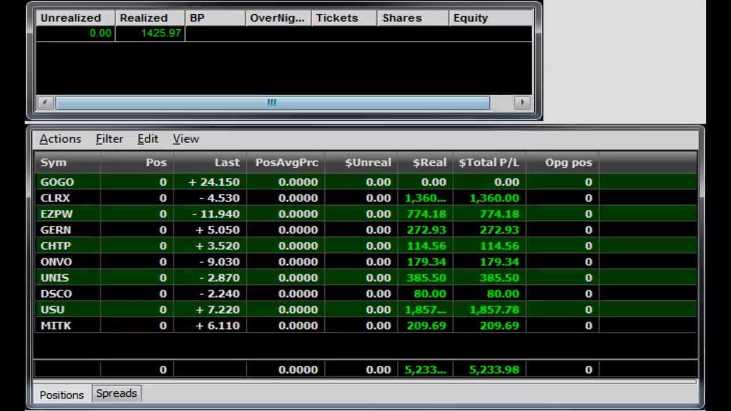Open the Actions menu

click(60, 139)
